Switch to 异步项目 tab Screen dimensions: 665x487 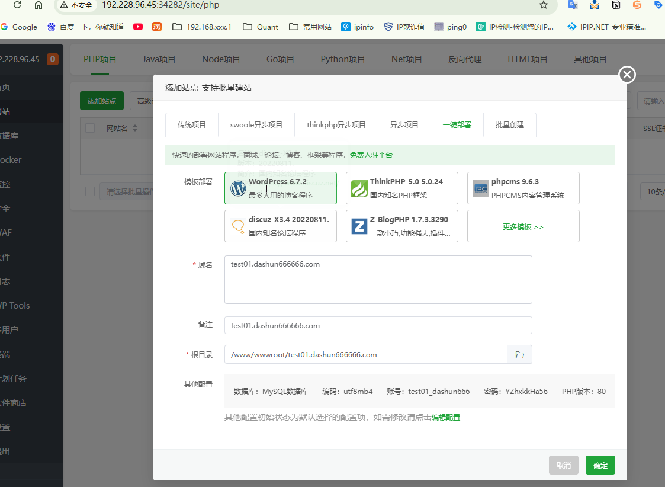click(404, 125)
